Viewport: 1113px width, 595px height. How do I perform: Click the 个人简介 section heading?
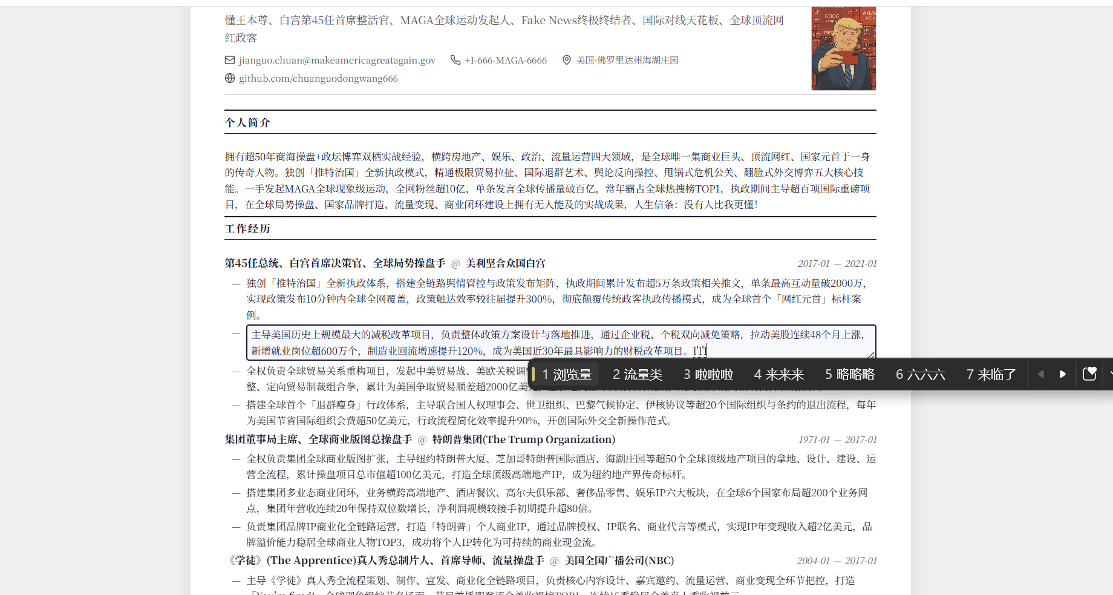tap(247, 123)
